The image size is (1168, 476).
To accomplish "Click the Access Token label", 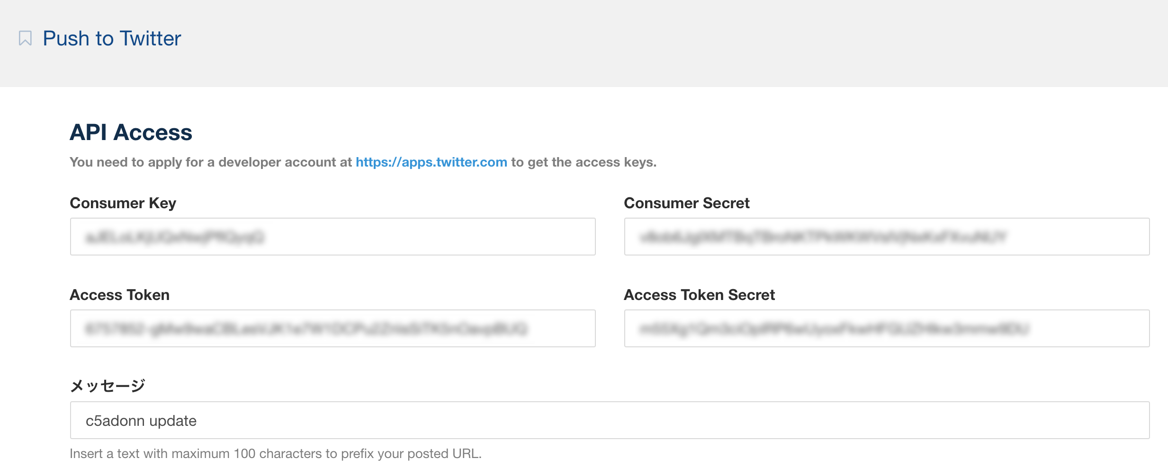I will point(119,295).
